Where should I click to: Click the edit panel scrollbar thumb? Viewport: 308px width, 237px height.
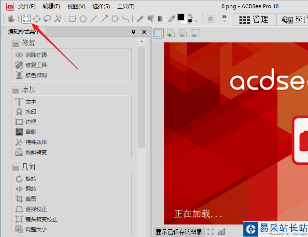point(141,97)
